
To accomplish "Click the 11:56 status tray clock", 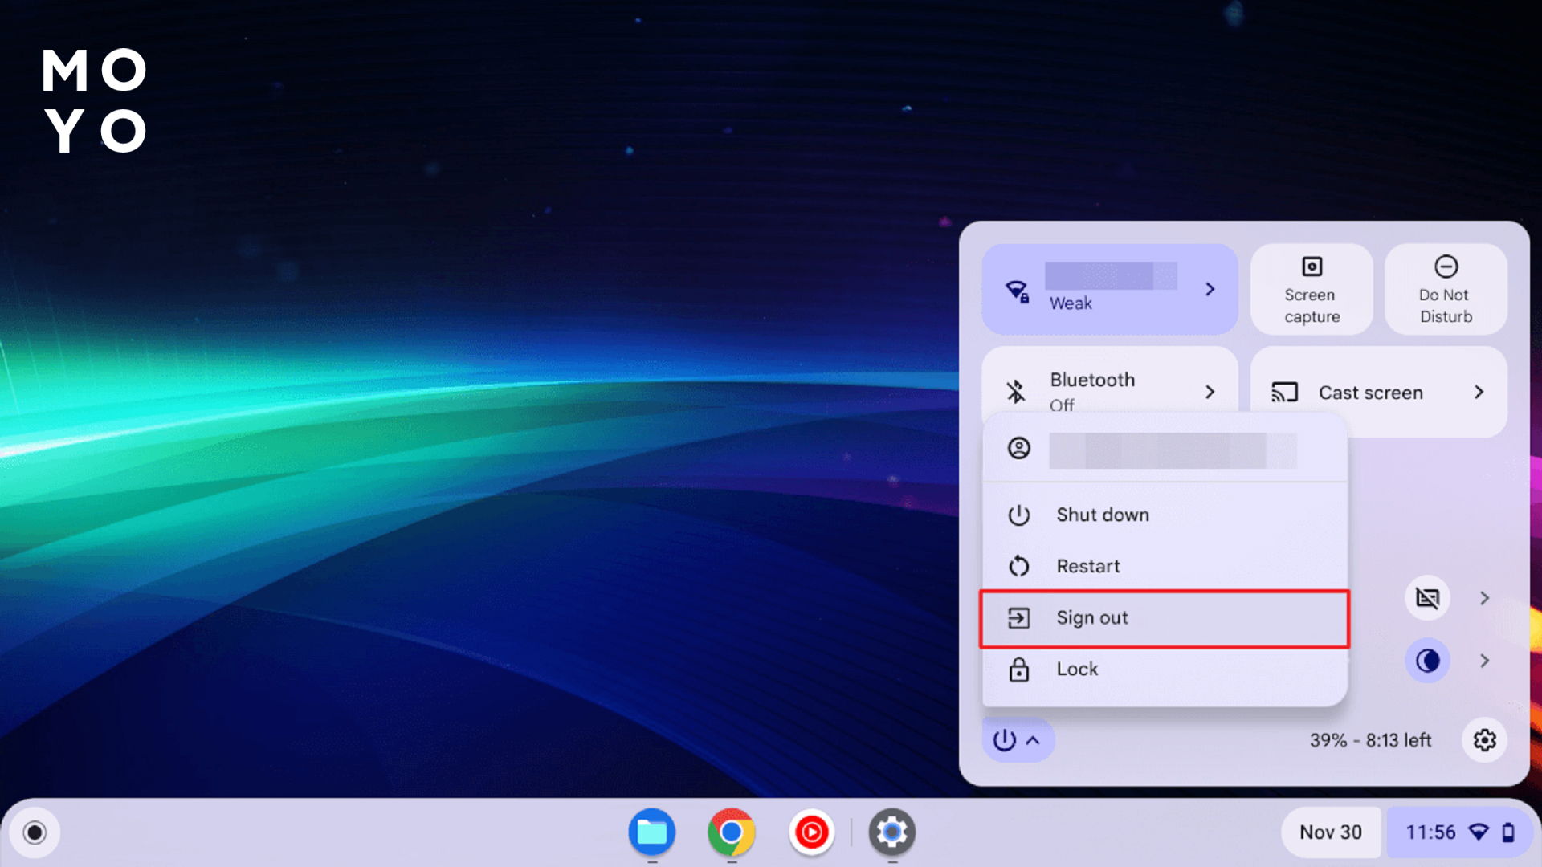I will [x=1430, y=832].
